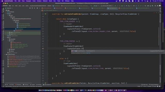Click the Control Center icon in menu bar

click(148, 1)
